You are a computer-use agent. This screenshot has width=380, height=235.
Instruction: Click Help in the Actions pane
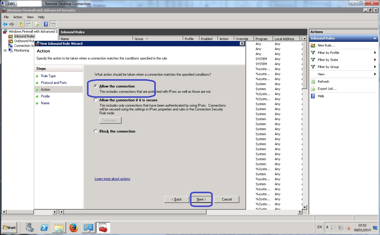pyautogui.click(x=321, y=96)
